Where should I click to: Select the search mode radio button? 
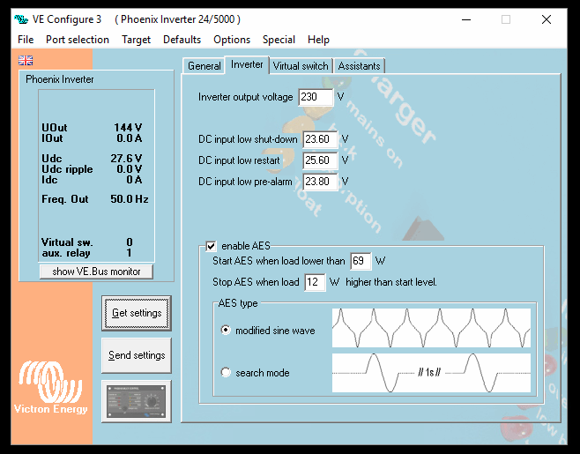[x=226, y=373]
